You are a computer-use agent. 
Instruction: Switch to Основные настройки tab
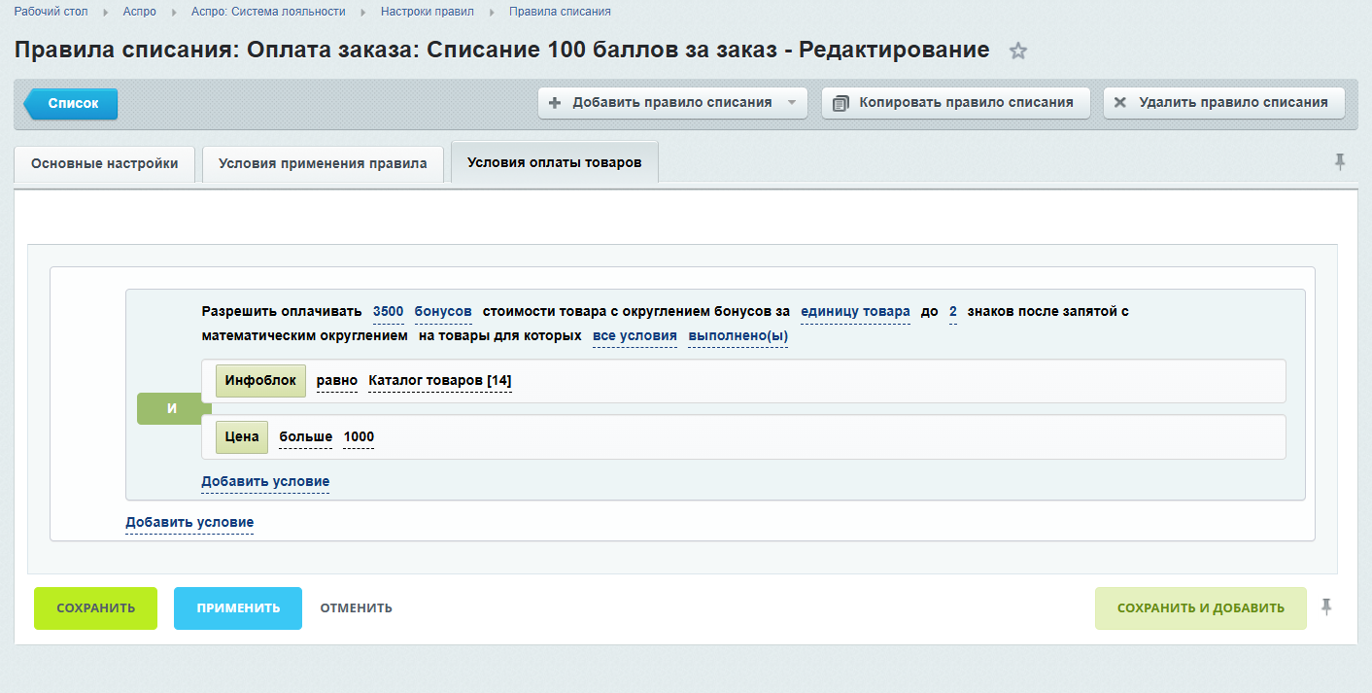[105, 163]
